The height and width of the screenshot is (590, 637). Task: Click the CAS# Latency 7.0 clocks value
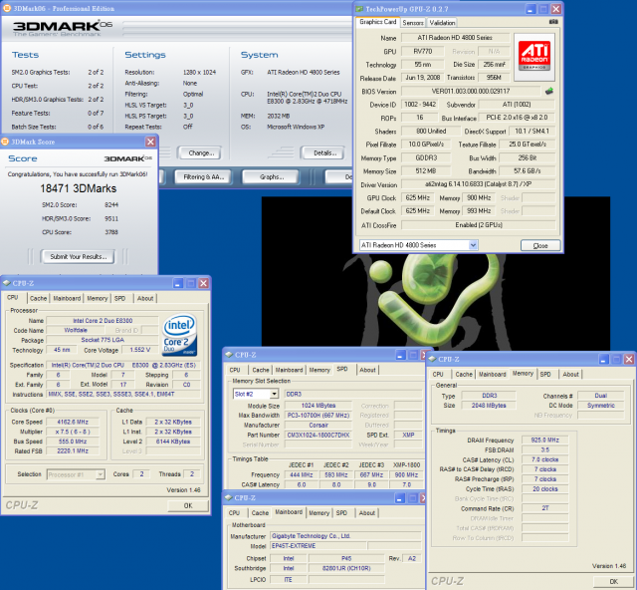point(544,459)
